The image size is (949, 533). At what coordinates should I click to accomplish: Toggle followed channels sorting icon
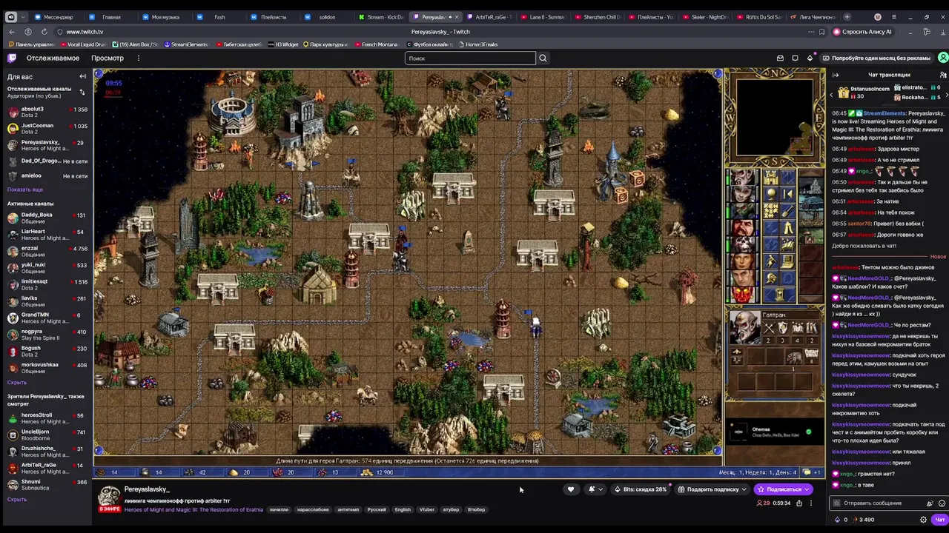pos(82,92)
